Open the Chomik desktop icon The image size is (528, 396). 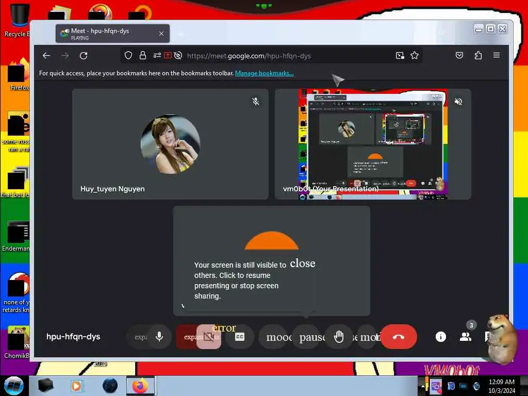tap(16, 342)
